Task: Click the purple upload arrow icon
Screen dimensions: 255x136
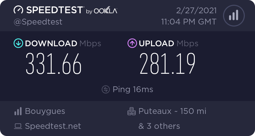Action: [132, 43]
